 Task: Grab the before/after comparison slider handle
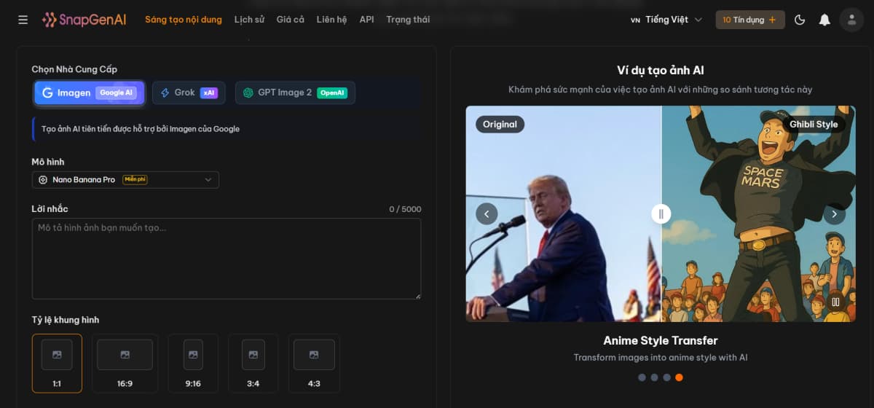661,213
